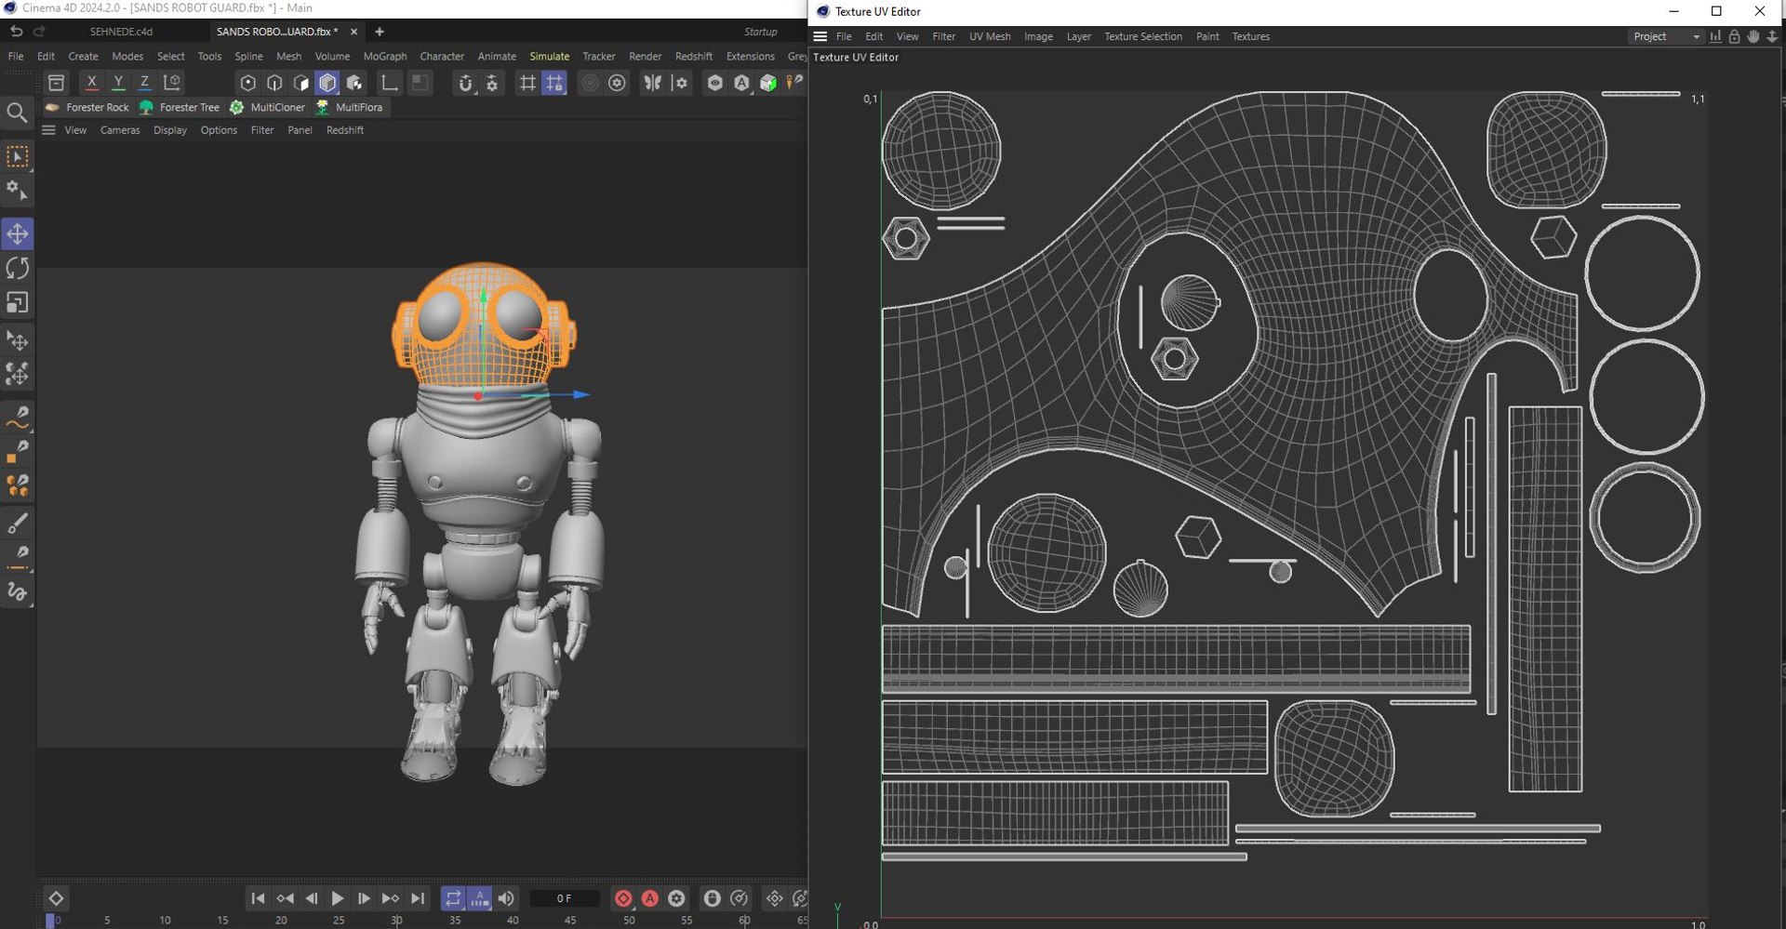
Task: Jump to end of animation
Action: (418, 898)
